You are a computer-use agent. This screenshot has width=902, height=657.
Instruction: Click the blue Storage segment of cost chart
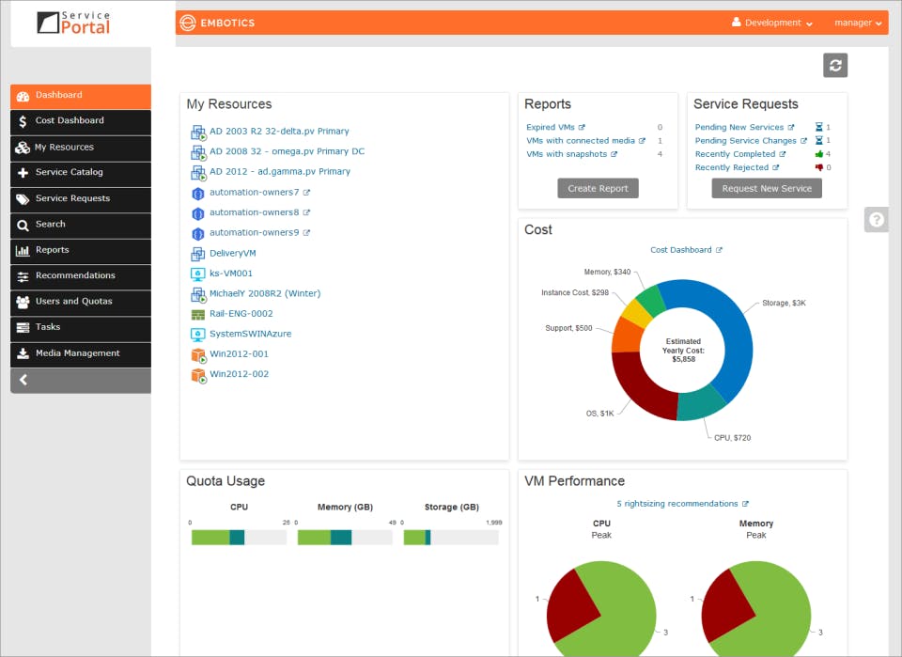(723, 329)
